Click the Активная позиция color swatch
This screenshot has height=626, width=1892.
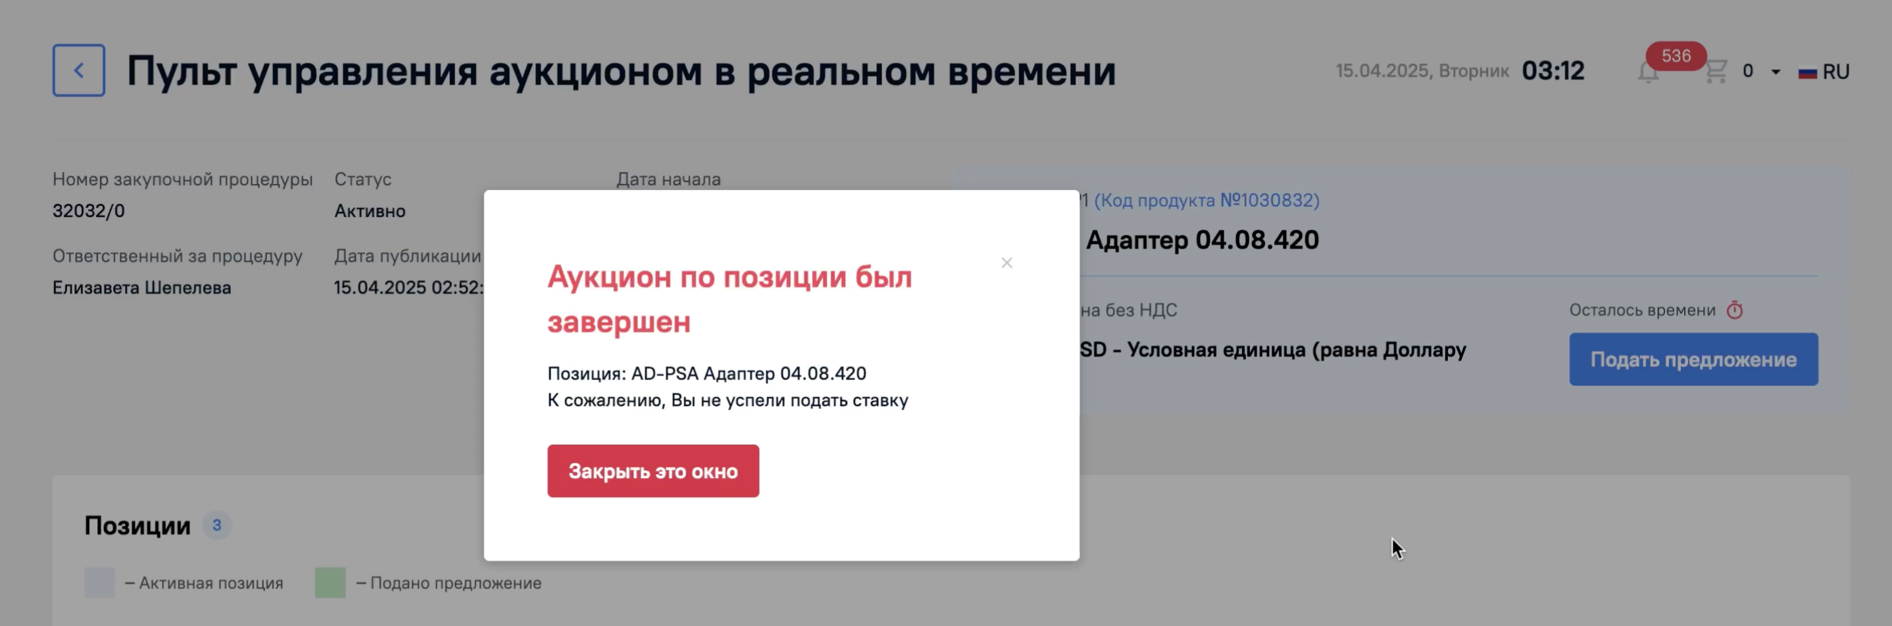pyautogui.click(x=99, y=582)
